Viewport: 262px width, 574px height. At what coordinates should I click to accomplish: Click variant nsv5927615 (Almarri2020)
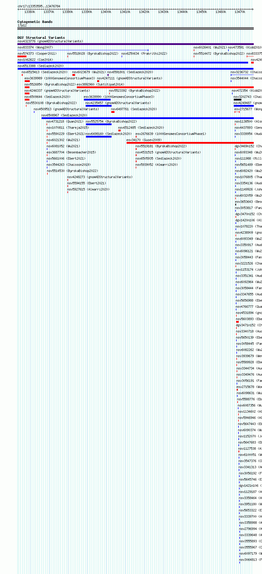tap(89, 189)
